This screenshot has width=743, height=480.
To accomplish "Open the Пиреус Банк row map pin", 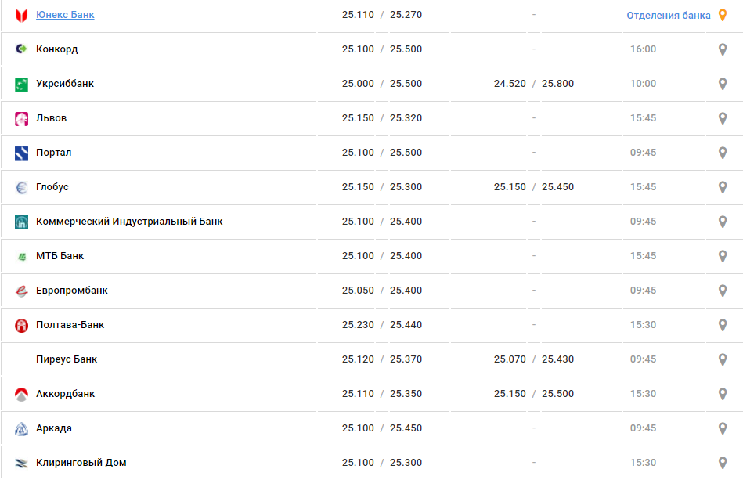I will click(723, 359).
